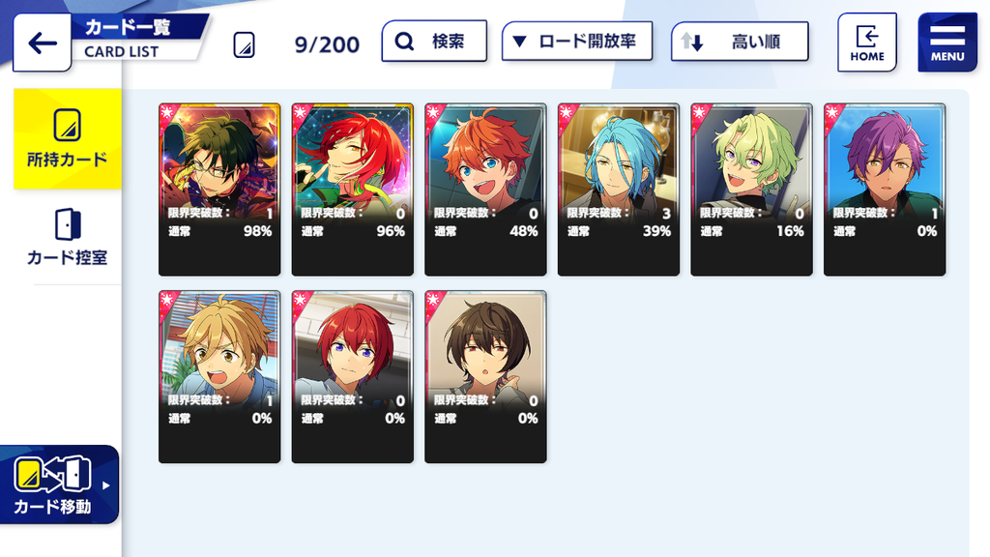Select the blue-haired card with 39%

click(619, 190)
